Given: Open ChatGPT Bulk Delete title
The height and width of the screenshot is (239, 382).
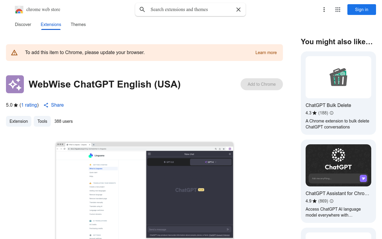Looking at the screenshot, I should click(328, 105).
